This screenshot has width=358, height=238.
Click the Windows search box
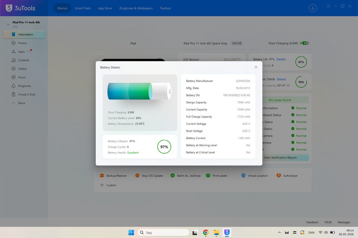pyautogui.click(x=163, y=232)
